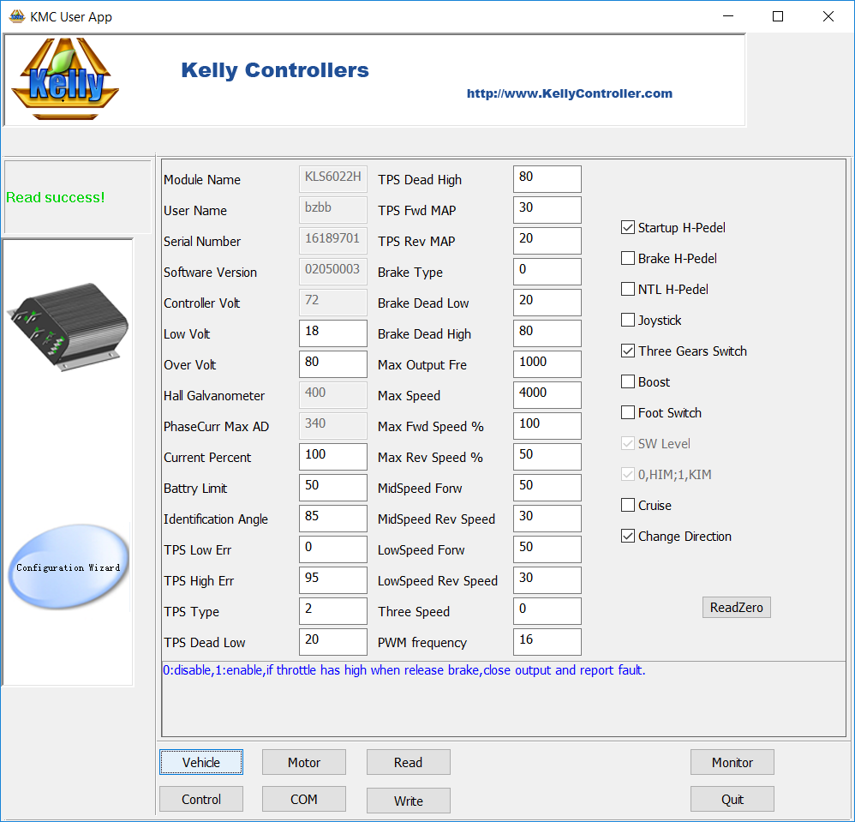Image resolution: width=855 pixels, height=822 pixels.
Task: Minimize the KMC User App window
Action: click(728, 16)
